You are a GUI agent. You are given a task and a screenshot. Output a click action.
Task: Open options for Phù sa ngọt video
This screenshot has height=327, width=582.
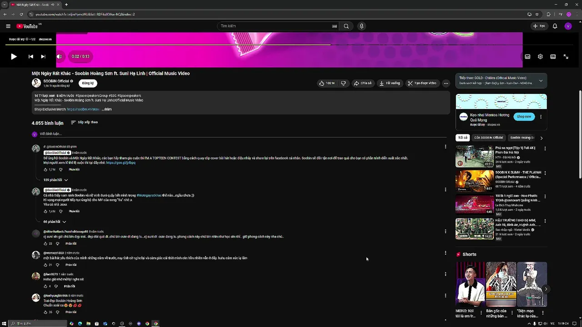pos(545,149)
